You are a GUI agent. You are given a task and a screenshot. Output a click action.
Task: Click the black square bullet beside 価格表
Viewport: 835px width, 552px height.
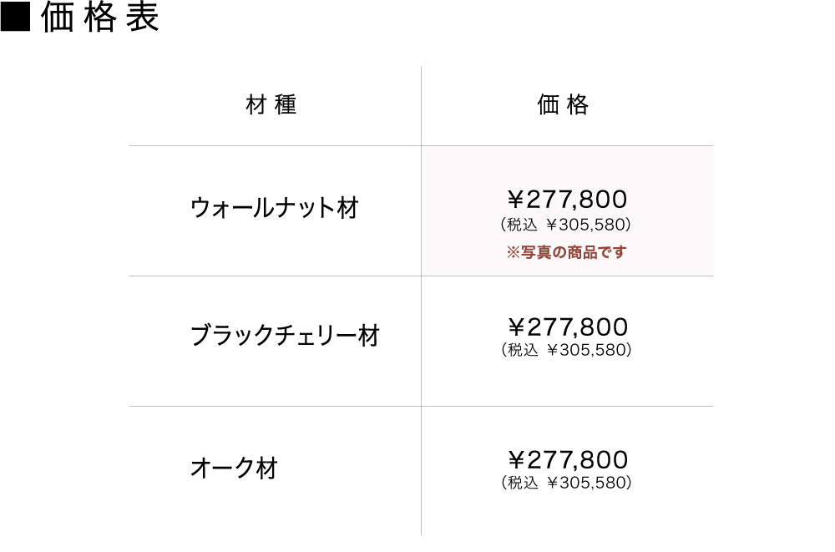[16, 18]
